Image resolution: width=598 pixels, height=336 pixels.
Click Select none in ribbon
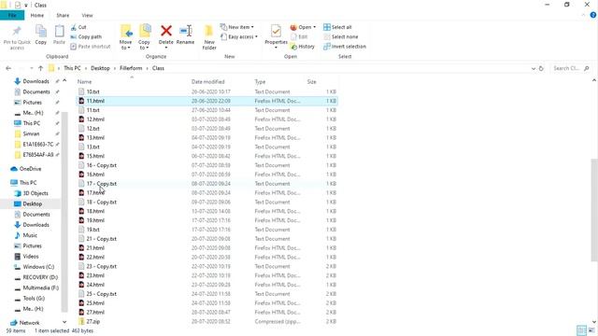click(341, 37)
